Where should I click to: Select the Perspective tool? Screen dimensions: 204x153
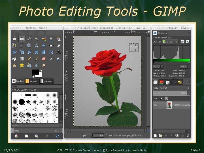(x=37, y=52)
